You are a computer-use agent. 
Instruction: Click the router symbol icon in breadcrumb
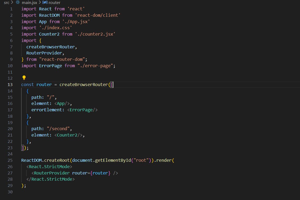[45, 2]
